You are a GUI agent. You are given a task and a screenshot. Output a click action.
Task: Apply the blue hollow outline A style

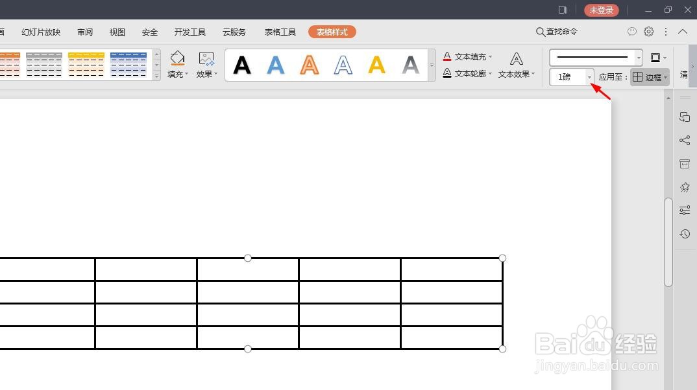(x=343, y=65)
